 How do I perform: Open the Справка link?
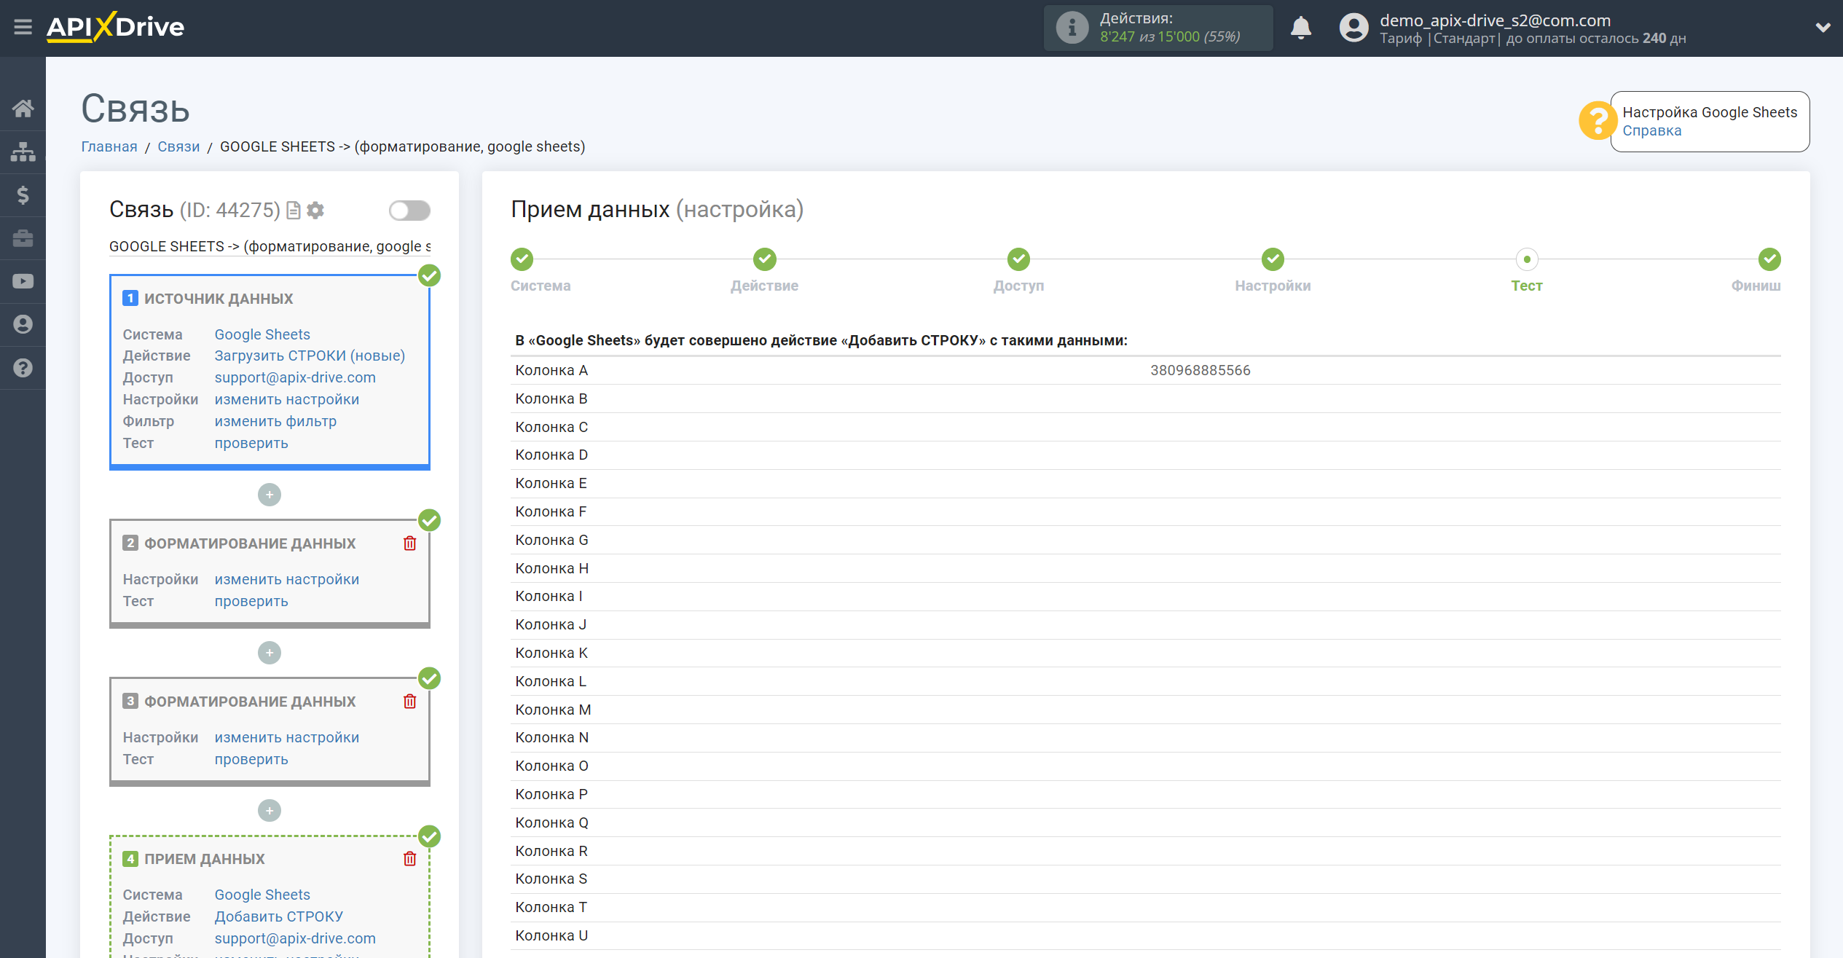pos(1651,131)
